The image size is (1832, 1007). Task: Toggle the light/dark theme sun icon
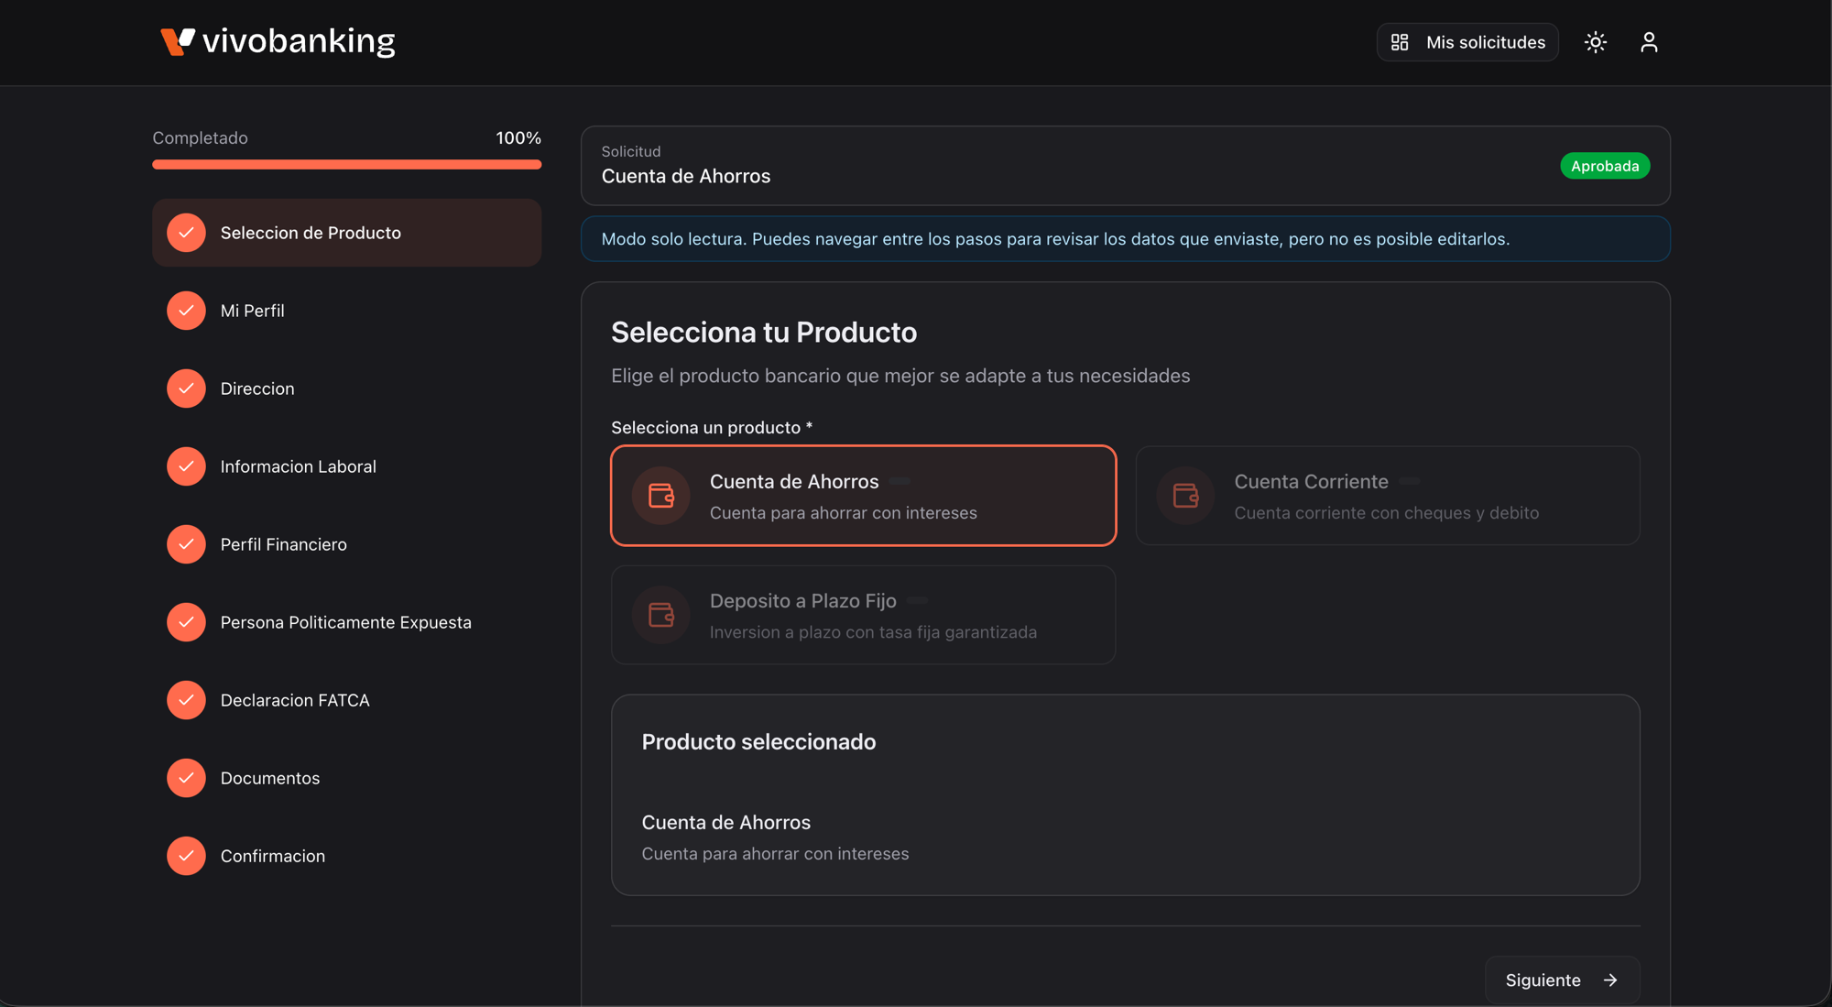(1595, 42)
